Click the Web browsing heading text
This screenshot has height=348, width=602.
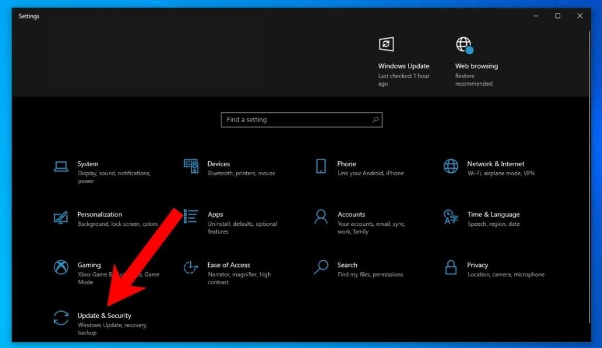476,66
